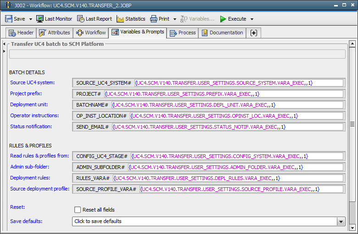Minimize the J002 workflow window

pyautogui.click(x=336, y=5)
